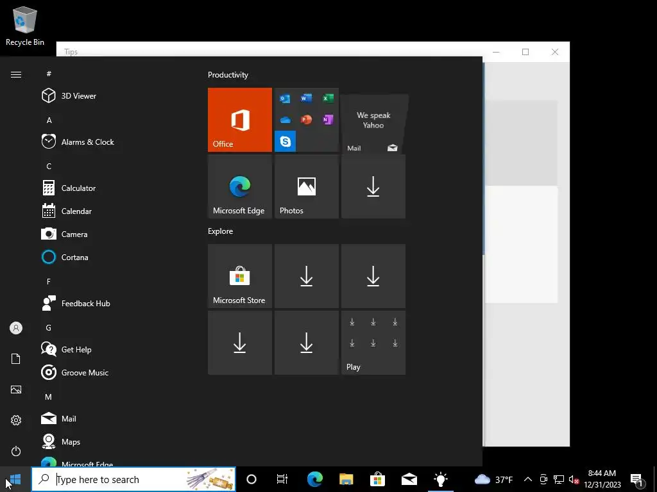Click the Power button in Start
The height and width of the screenshot is (492, 657).
(x=16, y=451)
